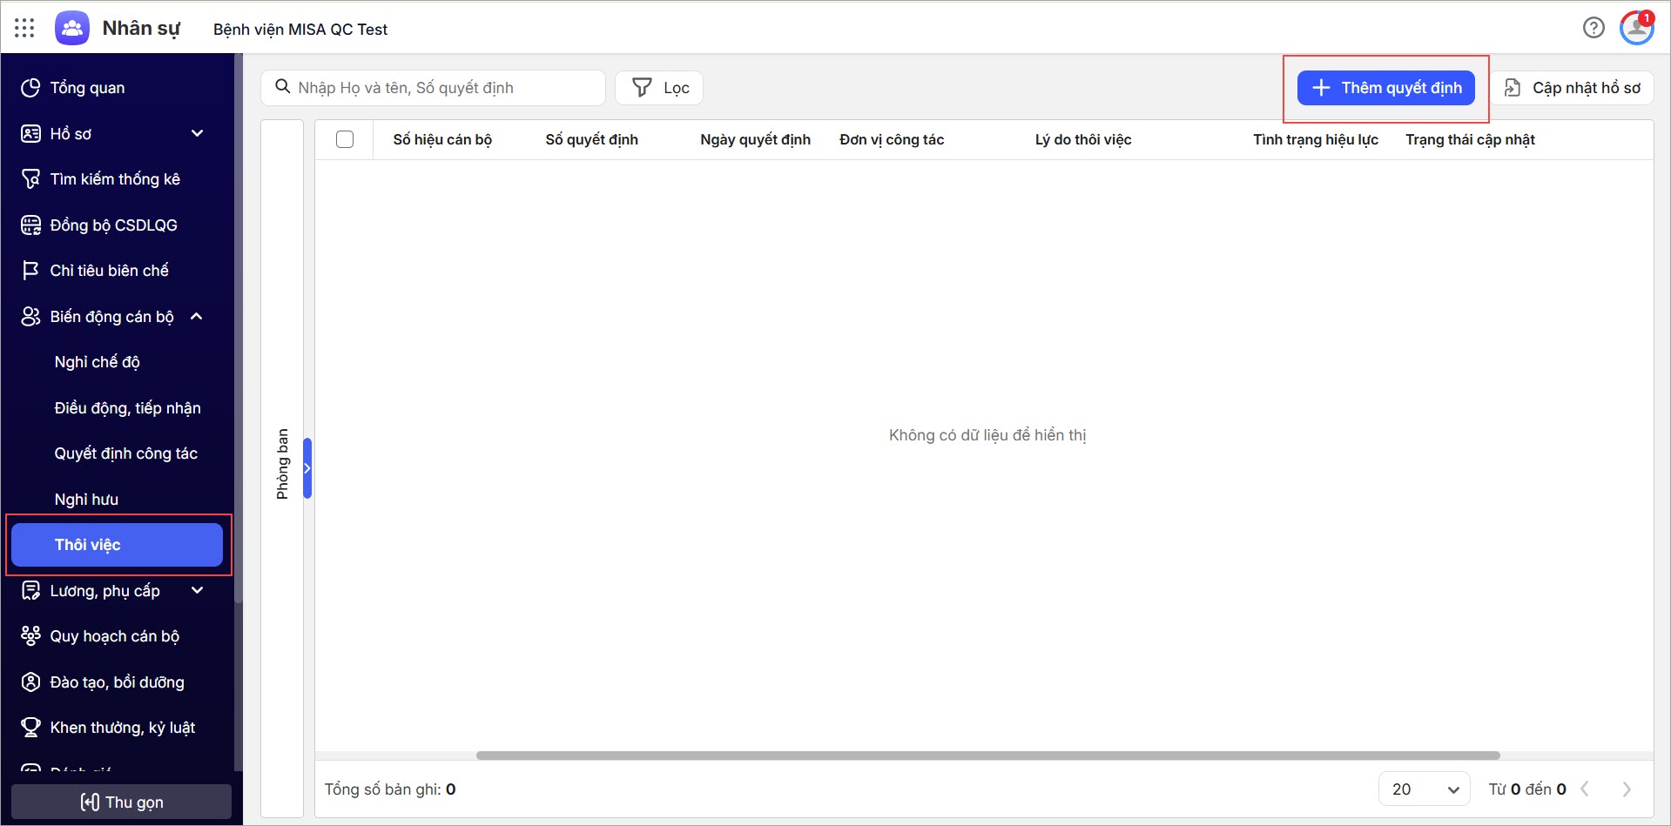Click the Cập nhật hồ sơ document icon

(1513, 88)
